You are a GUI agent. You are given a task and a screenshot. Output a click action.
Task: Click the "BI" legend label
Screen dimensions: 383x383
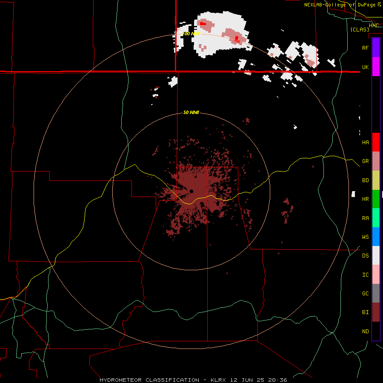click(x=365, y=312)
